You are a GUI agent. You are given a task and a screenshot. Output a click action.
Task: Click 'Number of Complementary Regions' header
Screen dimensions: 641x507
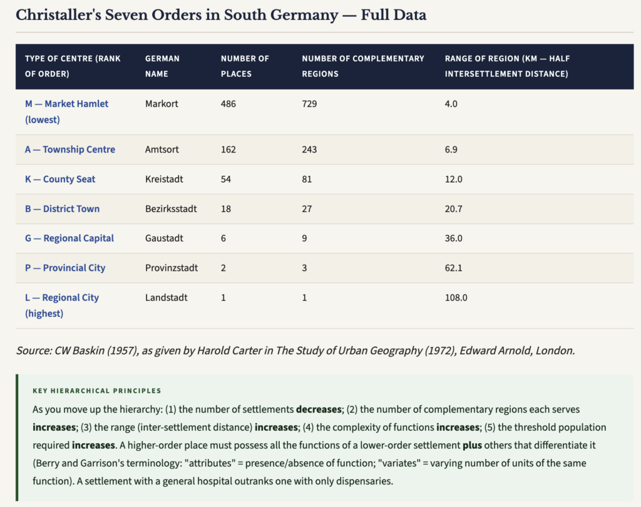click(363, 66)
